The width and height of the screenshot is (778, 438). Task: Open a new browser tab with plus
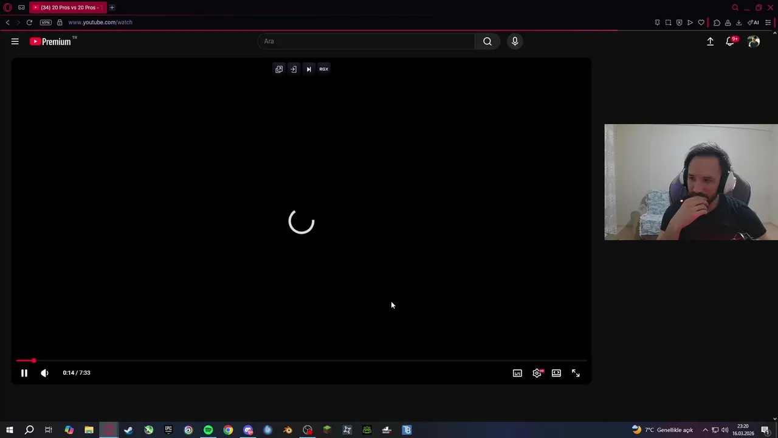(x=112, y=7)
